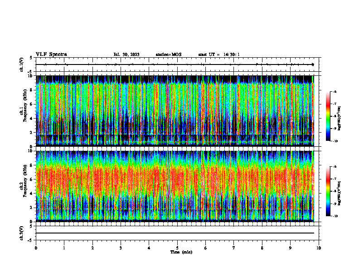Click the ch.1 voltage waveform trace
The height and width of the screenshot is (278, 359).
[x=175, y=65]
